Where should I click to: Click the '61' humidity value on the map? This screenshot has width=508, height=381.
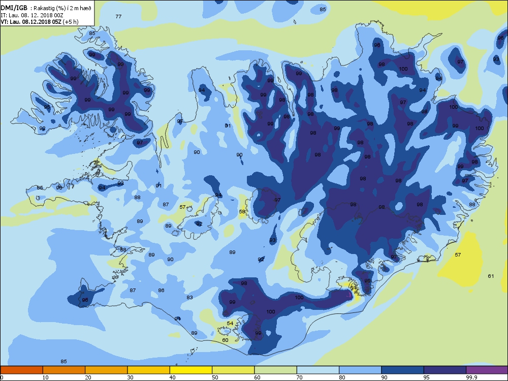491,276
